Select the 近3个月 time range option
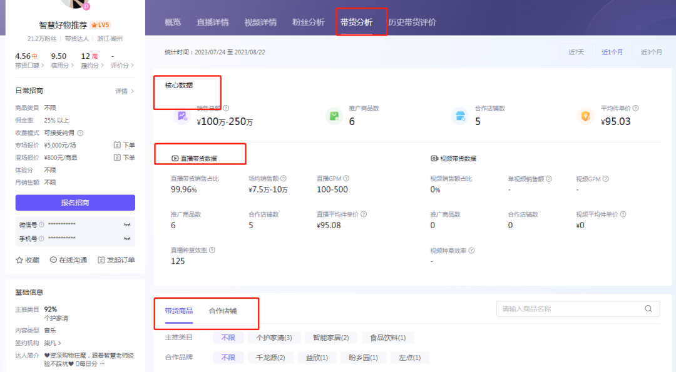 tap(651, 52)
